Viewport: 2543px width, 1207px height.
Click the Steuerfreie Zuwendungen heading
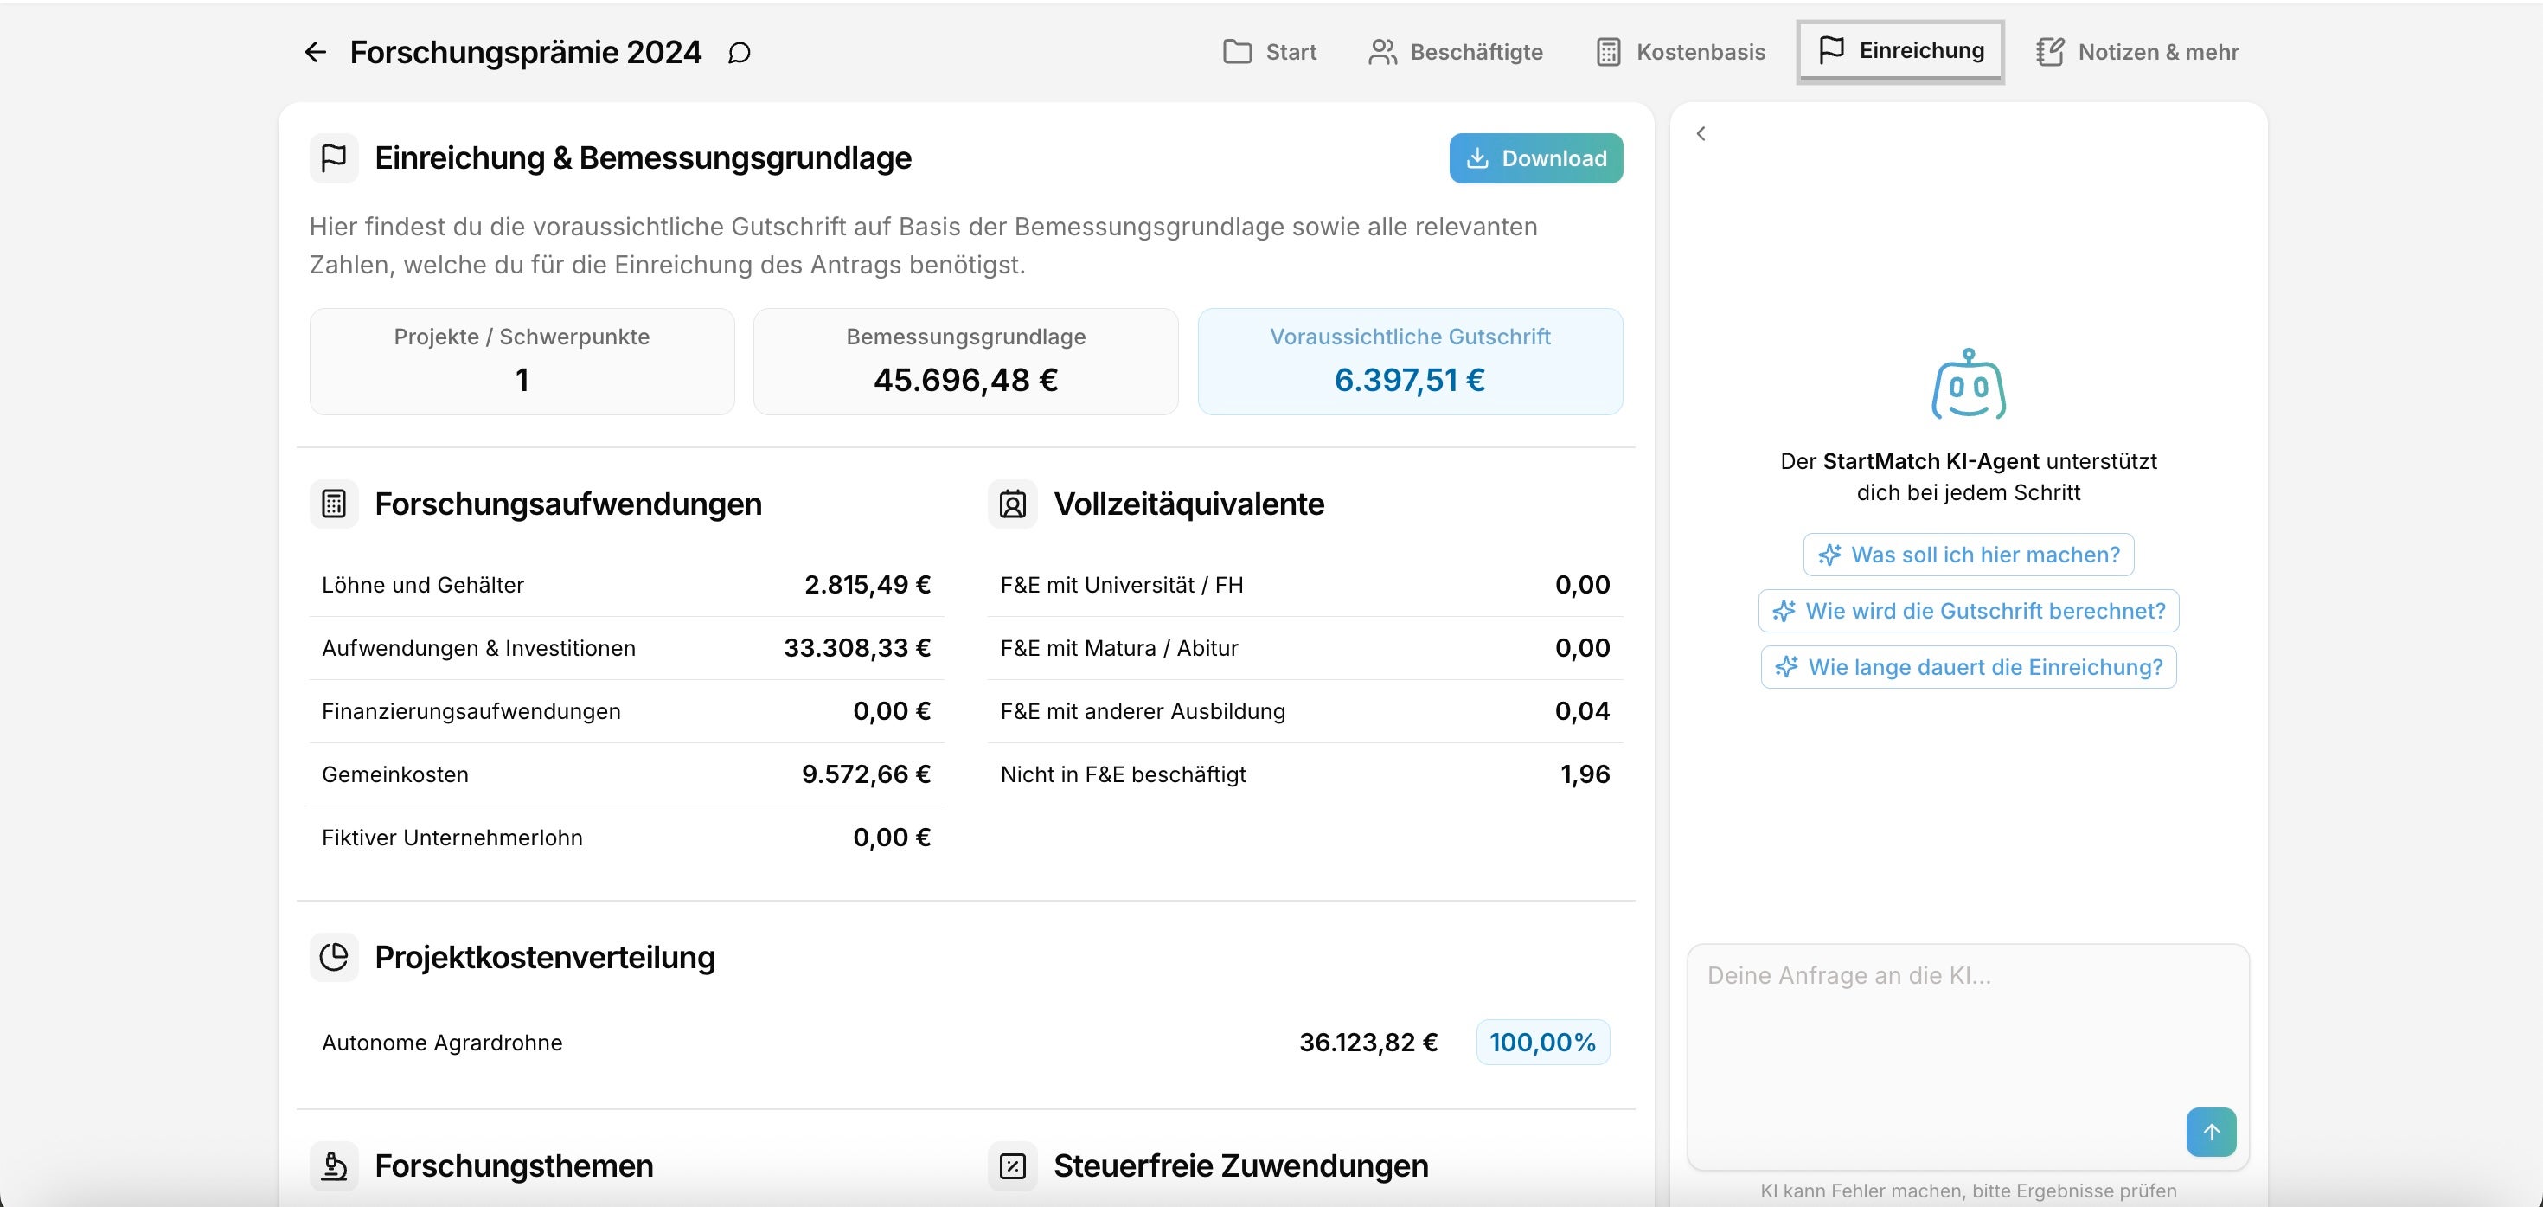tap(1241, 1165)
